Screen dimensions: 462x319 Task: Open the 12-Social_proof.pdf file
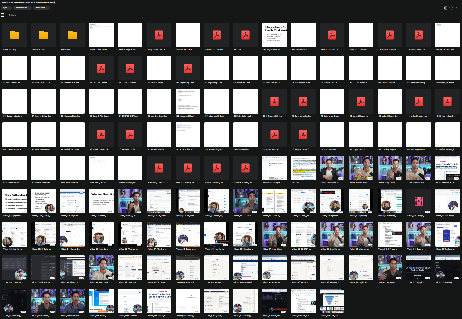pyautogui.click(x=419, y=35)
